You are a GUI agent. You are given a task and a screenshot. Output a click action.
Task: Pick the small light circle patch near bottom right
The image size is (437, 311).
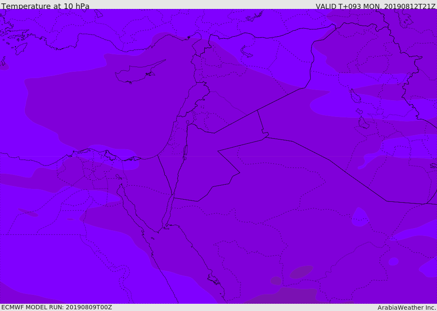point(393,261)
